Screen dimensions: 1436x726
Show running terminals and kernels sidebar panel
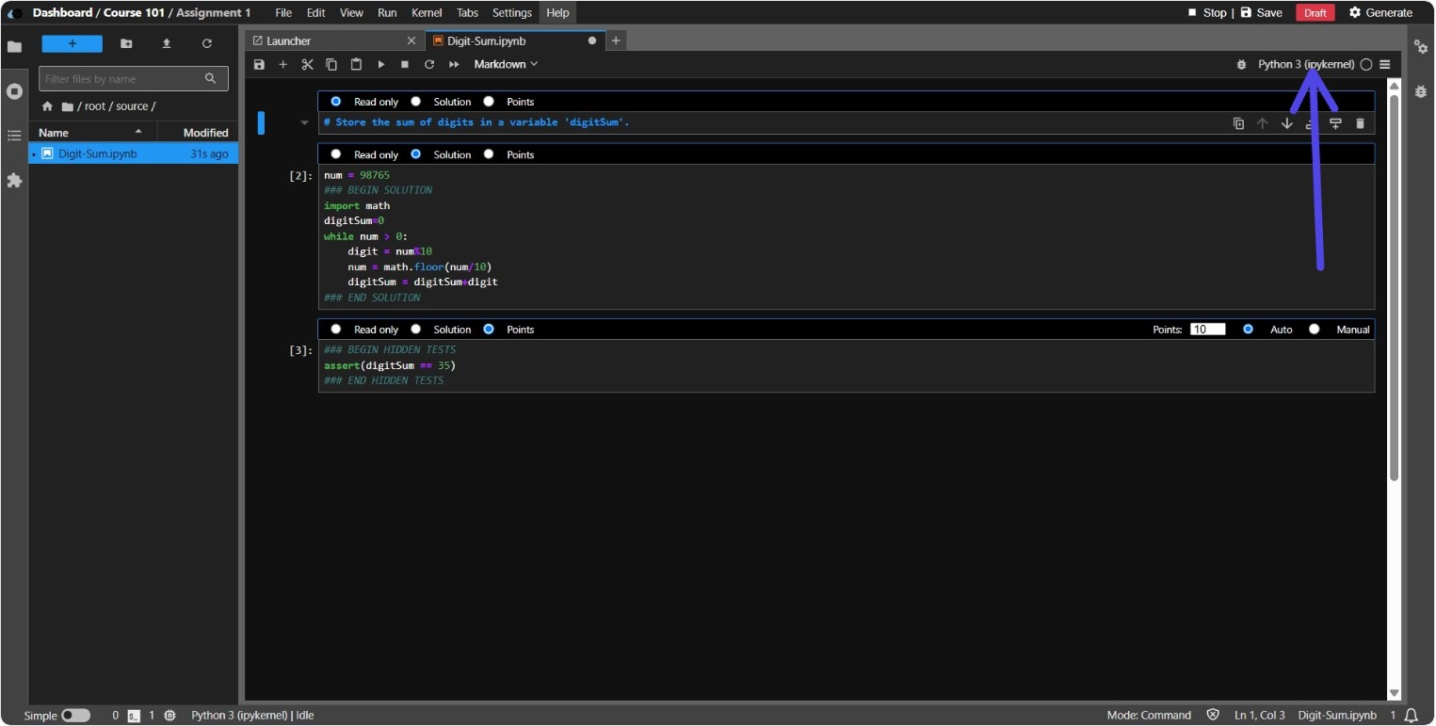14,91
